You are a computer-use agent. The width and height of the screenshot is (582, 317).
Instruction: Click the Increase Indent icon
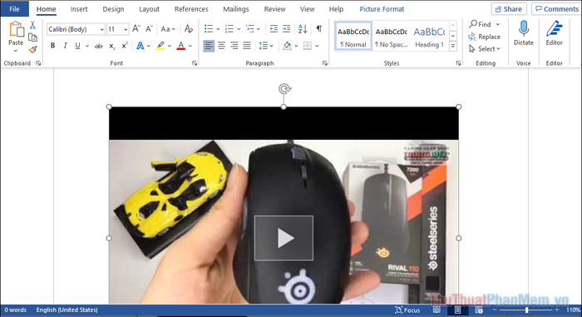point(286,29)
